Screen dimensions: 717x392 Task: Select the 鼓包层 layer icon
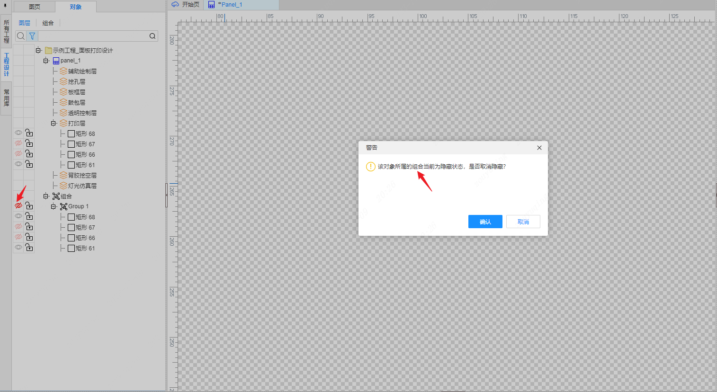coord(63,102)
